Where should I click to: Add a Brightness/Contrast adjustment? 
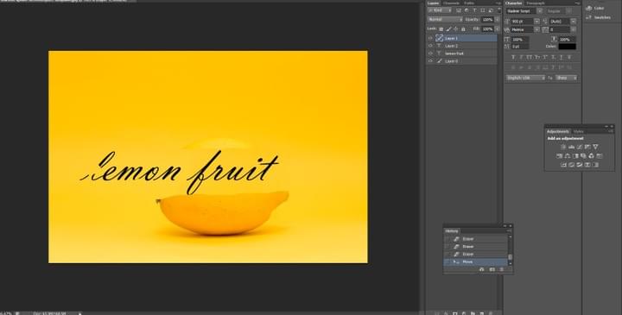[563, 147]
